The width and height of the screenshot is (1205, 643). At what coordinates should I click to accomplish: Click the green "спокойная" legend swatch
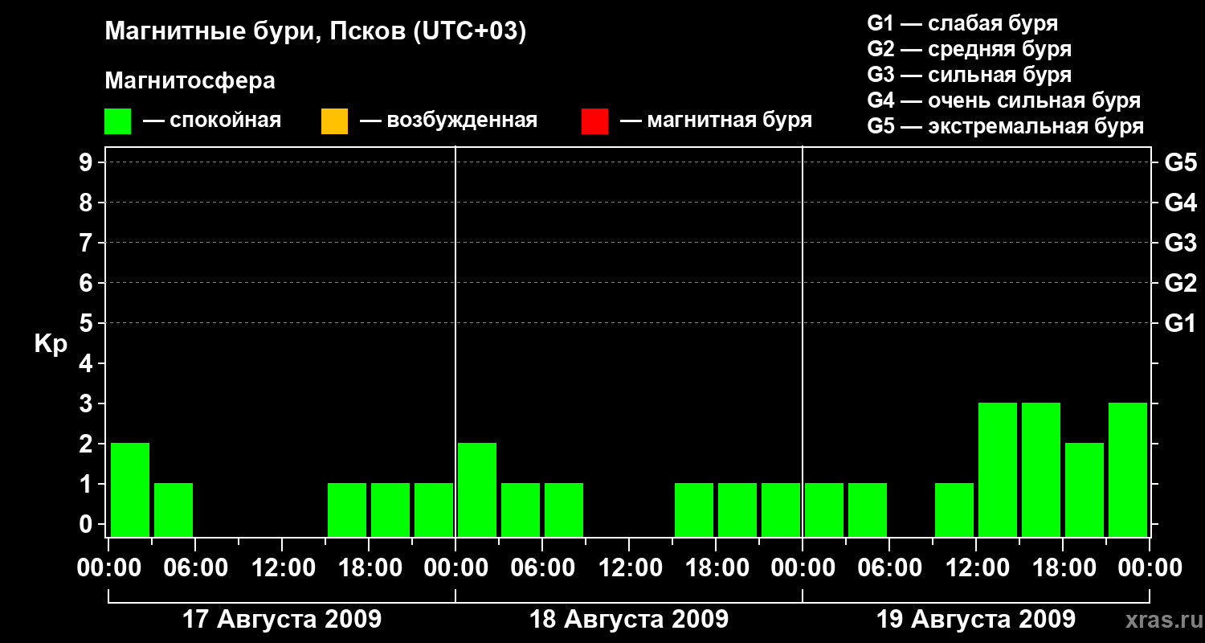117,121
